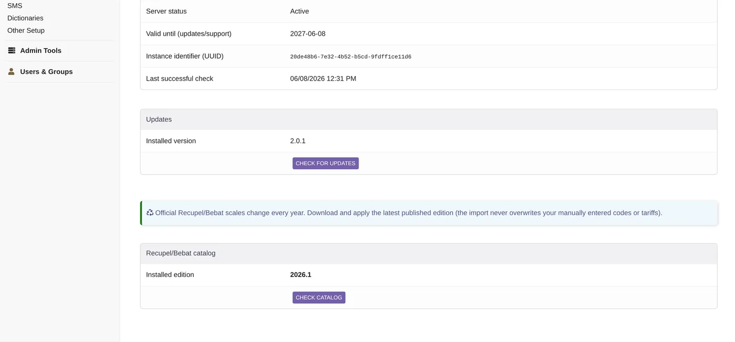Open the Other Setup page

(26, 30)
